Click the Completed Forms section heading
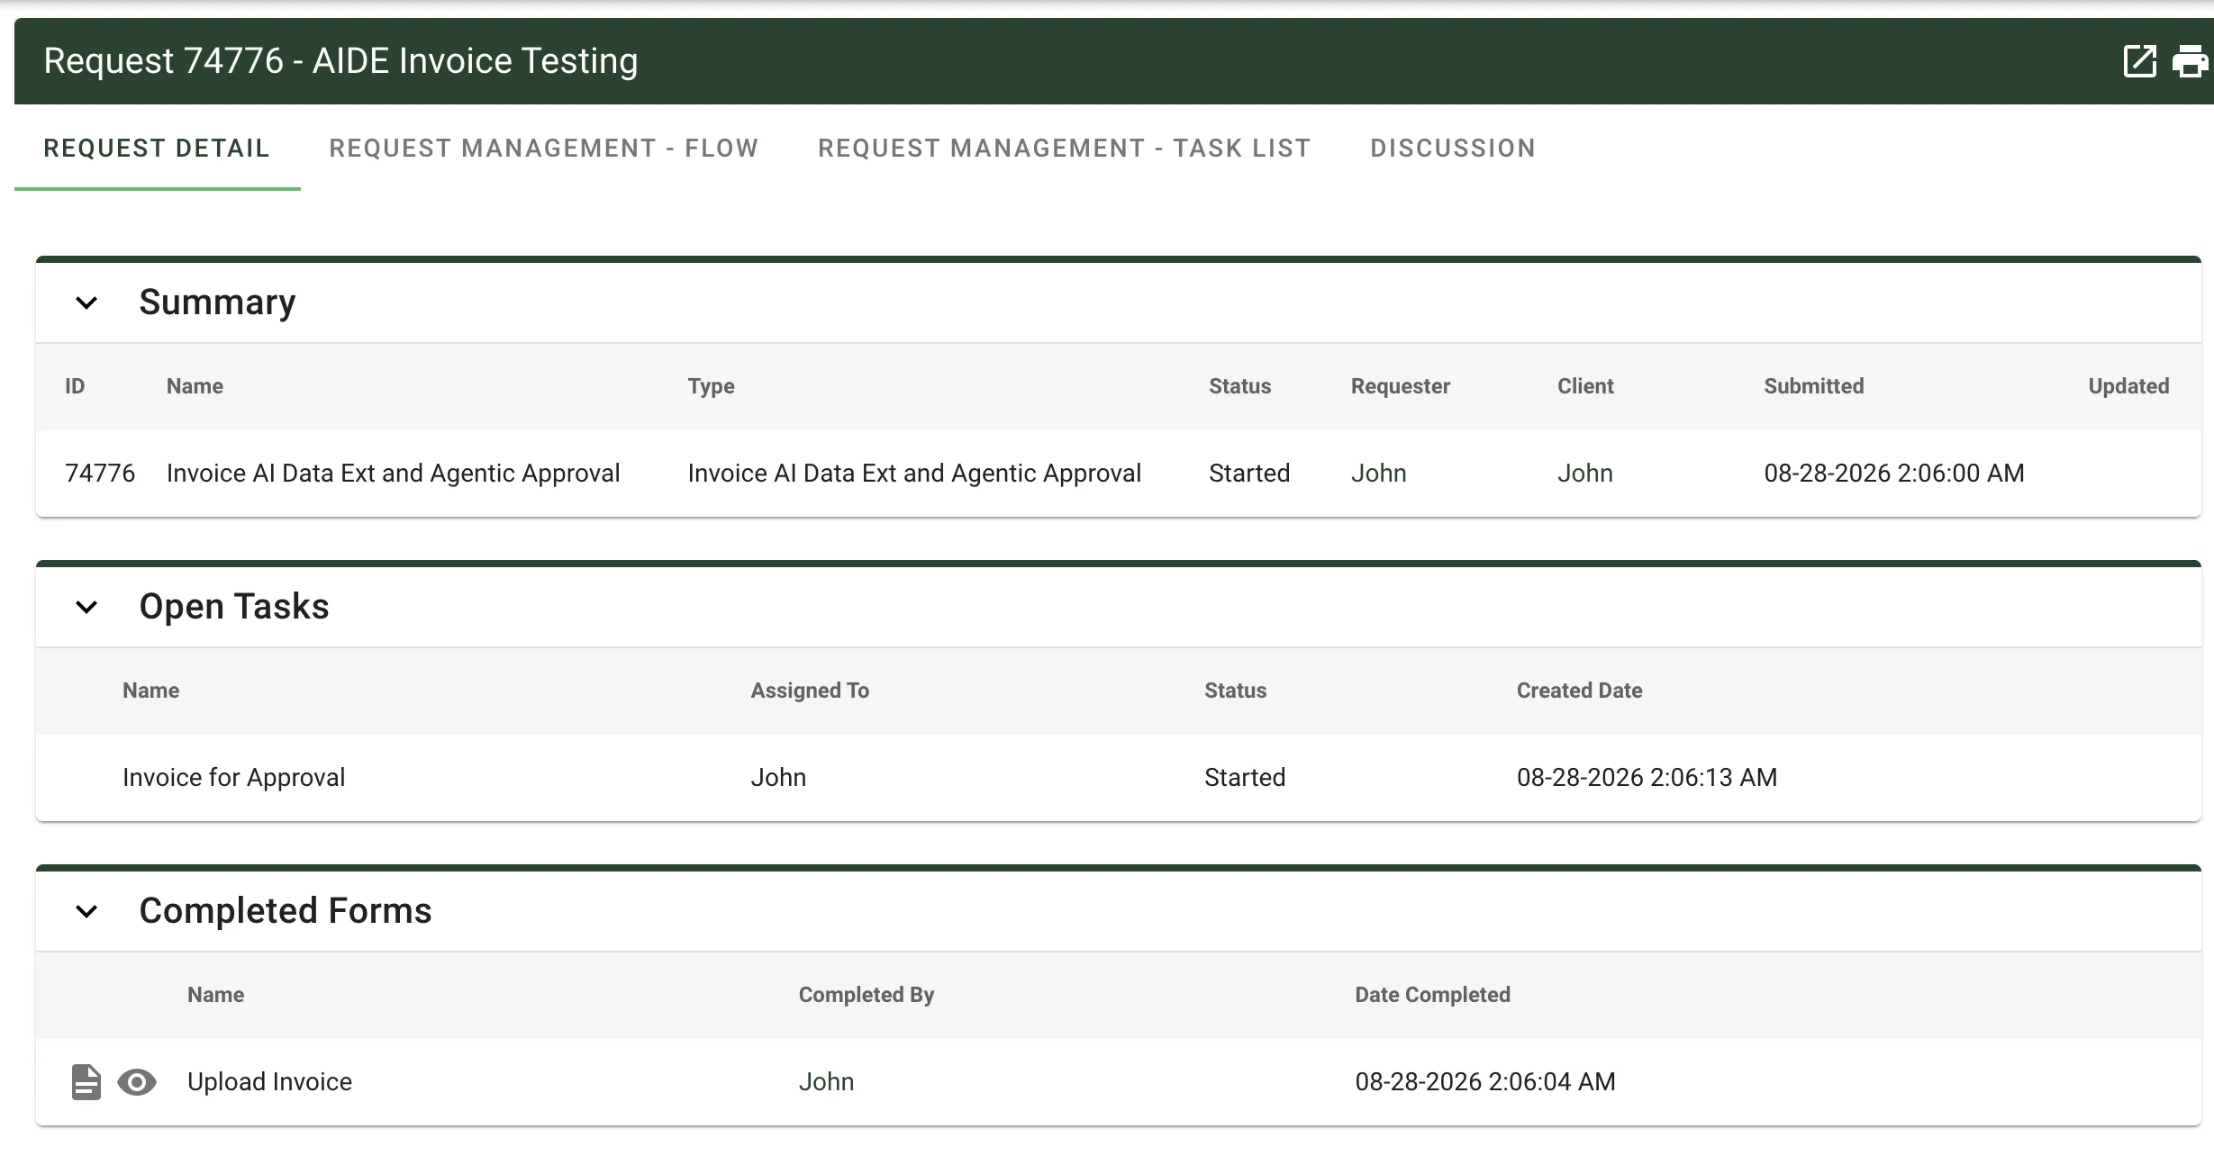2214x1165 pixels. click(x=286, y=911)
